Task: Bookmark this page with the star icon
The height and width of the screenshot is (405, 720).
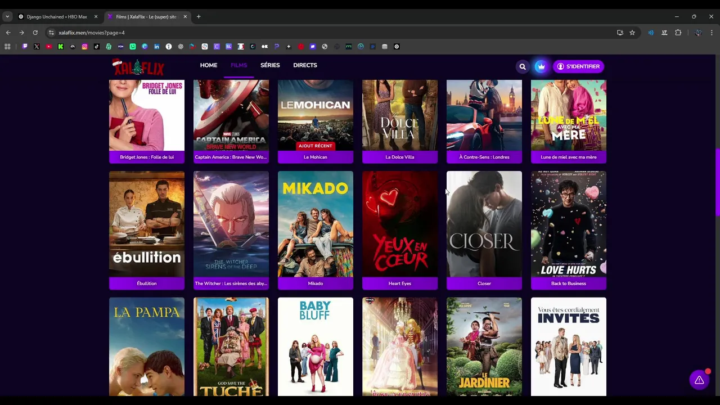Action: coord(632,33)
